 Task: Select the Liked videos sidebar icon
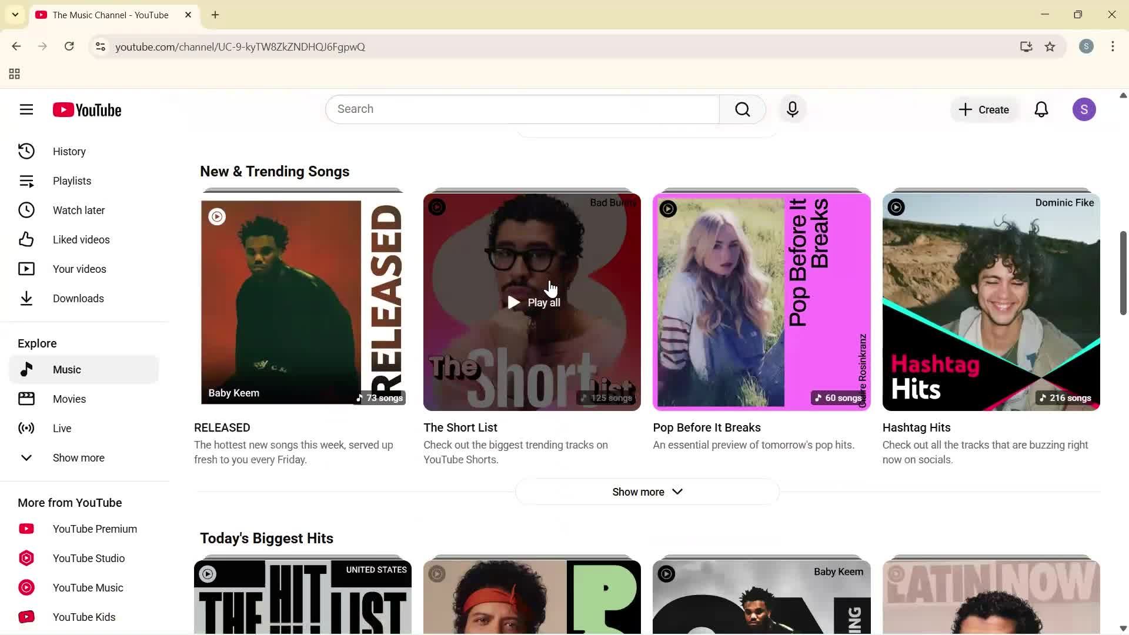(26, 239)
